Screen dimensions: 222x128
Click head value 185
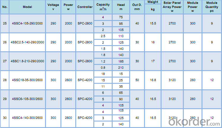121,61
